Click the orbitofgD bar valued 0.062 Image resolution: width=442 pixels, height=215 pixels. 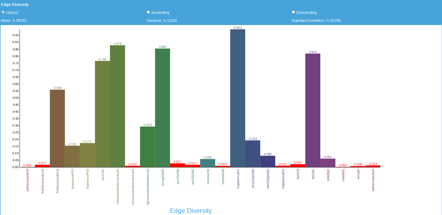coord(328,163)
